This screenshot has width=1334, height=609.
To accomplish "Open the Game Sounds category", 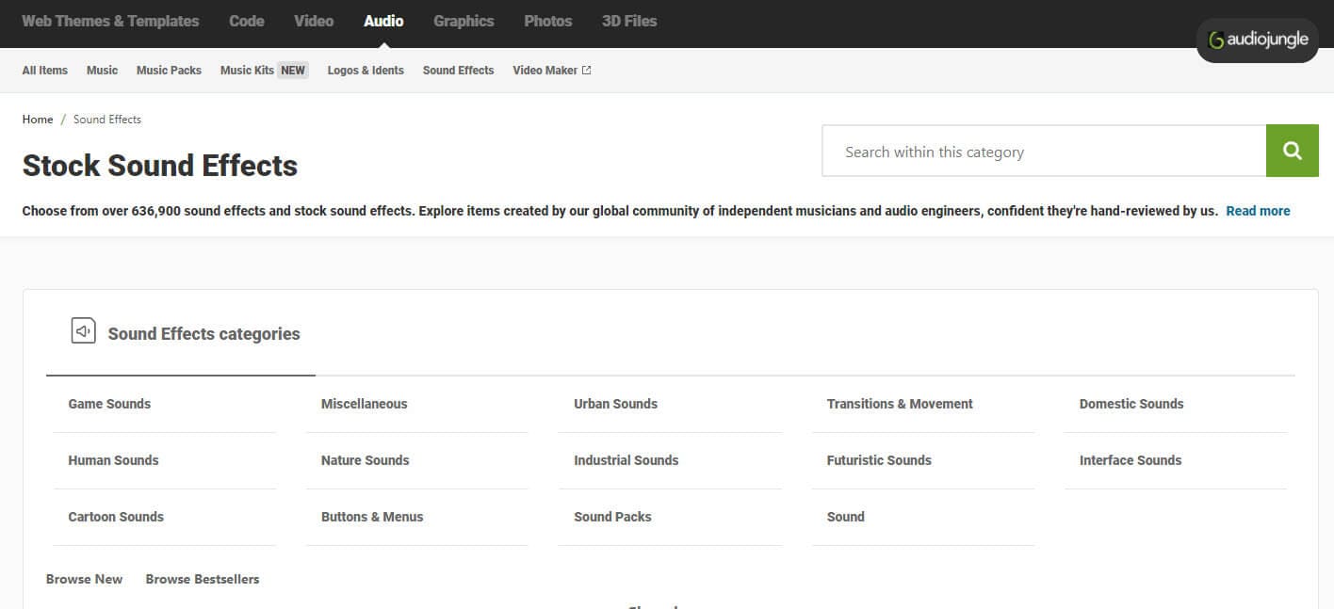I will coord(109,404).
